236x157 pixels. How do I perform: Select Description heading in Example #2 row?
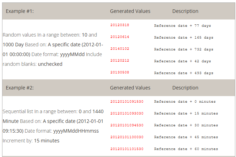click(185, 88)
